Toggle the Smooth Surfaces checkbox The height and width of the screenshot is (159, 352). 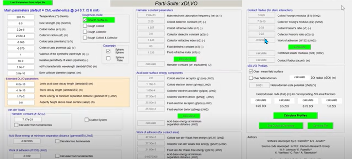(x=85, y=20)
